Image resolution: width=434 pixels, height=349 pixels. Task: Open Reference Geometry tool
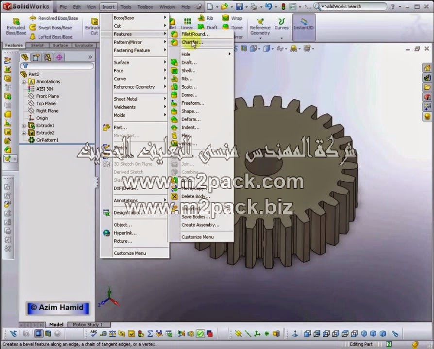pos(260,27)
